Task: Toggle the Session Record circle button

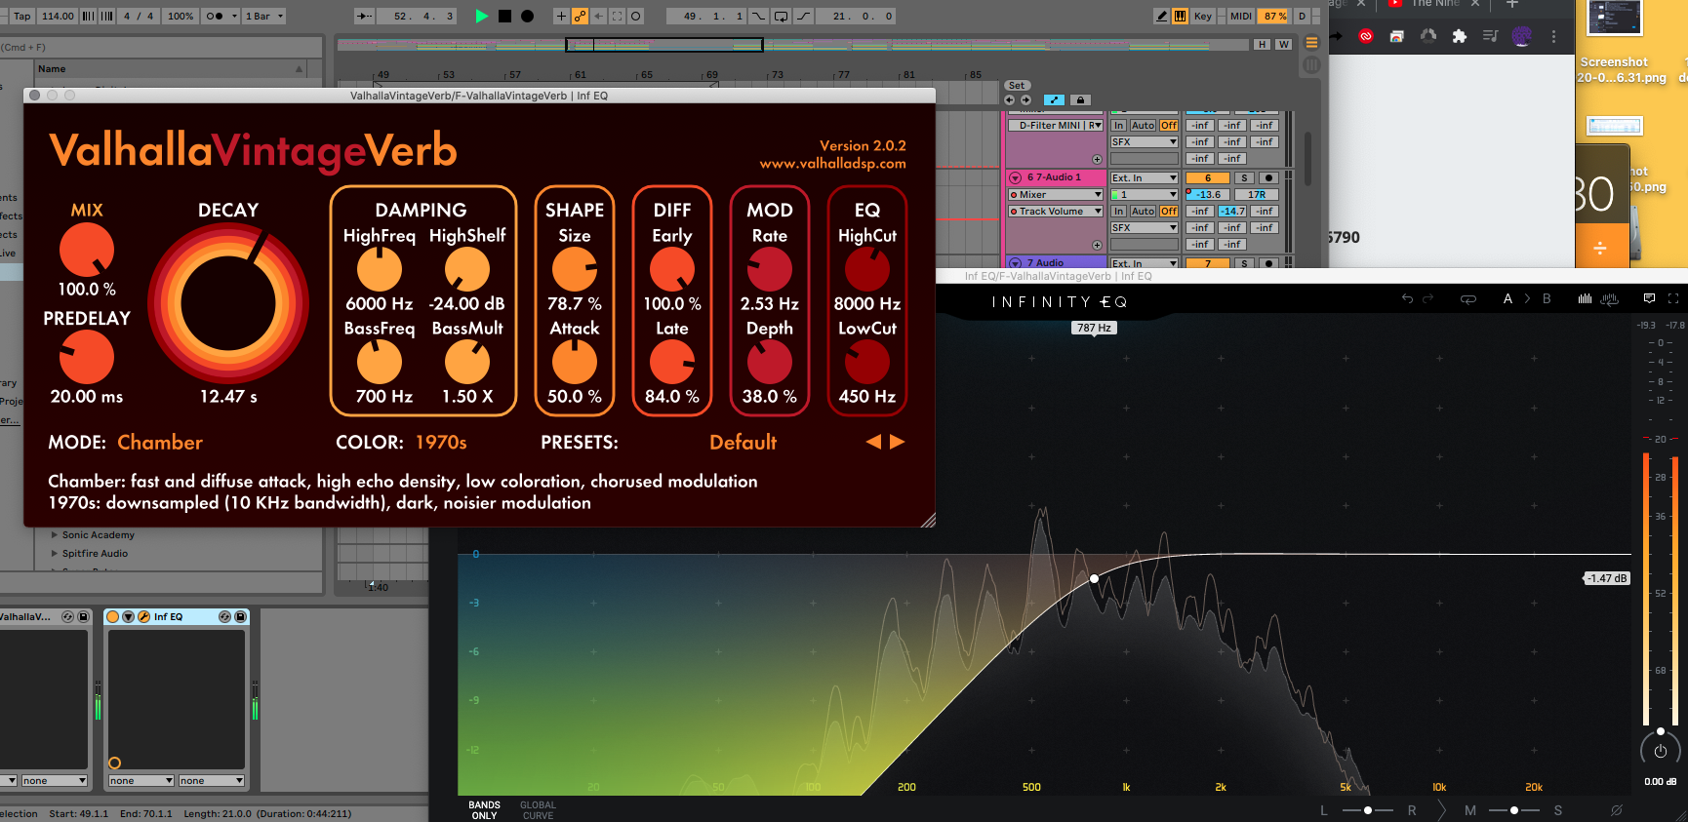Action: pos(636,16)
